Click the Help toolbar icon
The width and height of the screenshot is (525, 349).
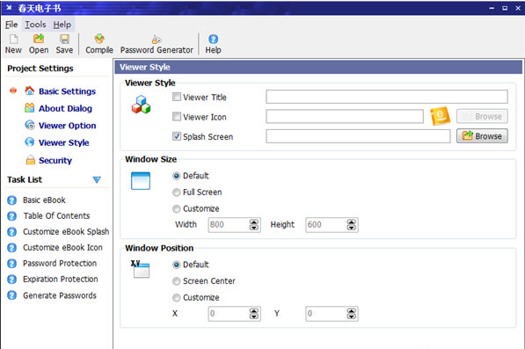click(213, 40)
